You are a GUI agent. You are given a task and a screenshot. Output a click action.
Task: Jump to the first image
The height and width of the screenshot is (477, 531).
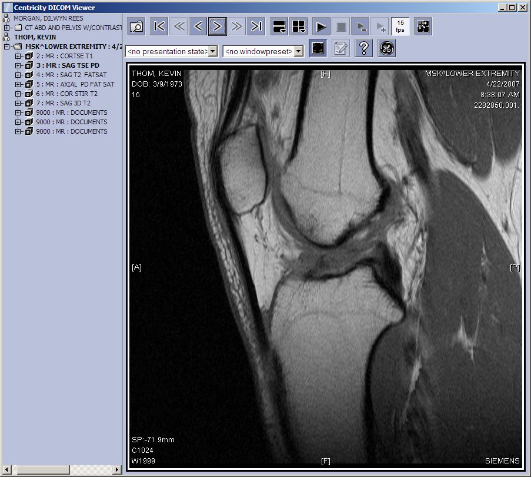[x=159, y=26]
